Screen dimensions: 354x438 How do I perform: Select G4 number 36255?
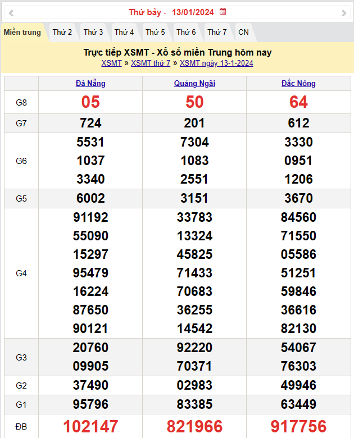pos(194,310)
